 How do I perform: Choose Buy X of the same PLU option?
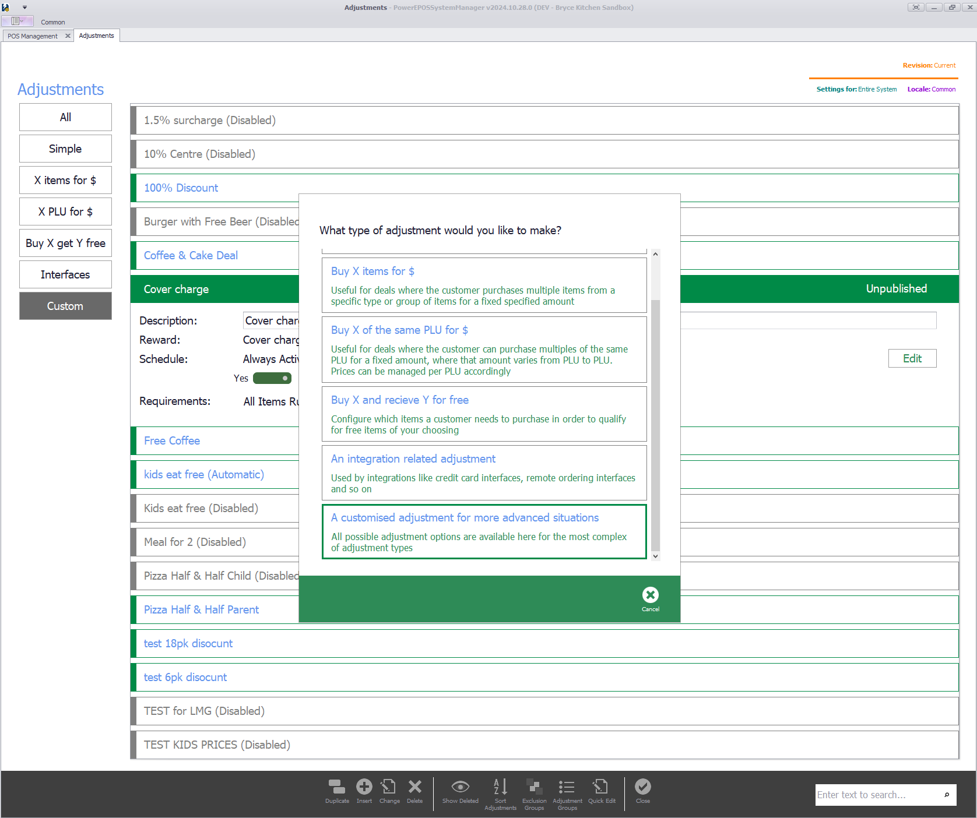tap(484, 350)
